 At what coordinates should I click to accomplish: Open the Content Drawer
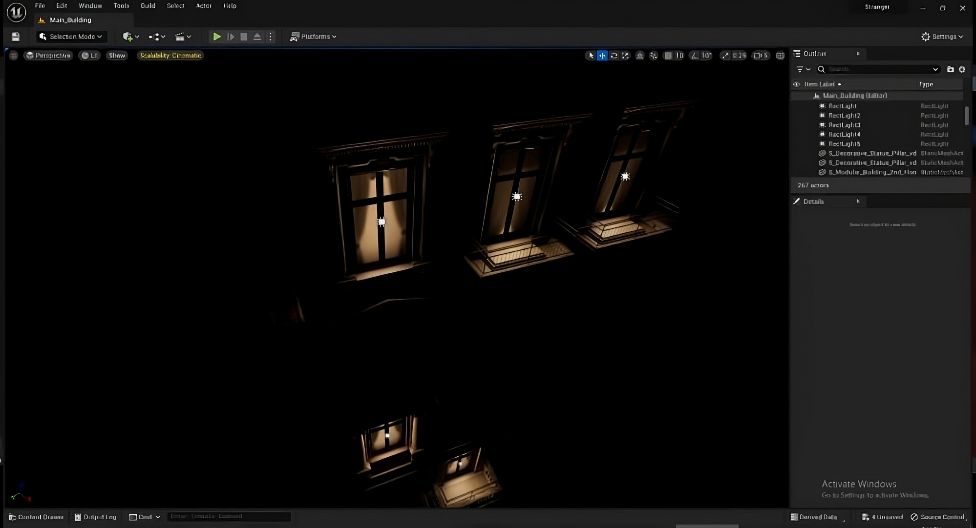click(36, 517)
